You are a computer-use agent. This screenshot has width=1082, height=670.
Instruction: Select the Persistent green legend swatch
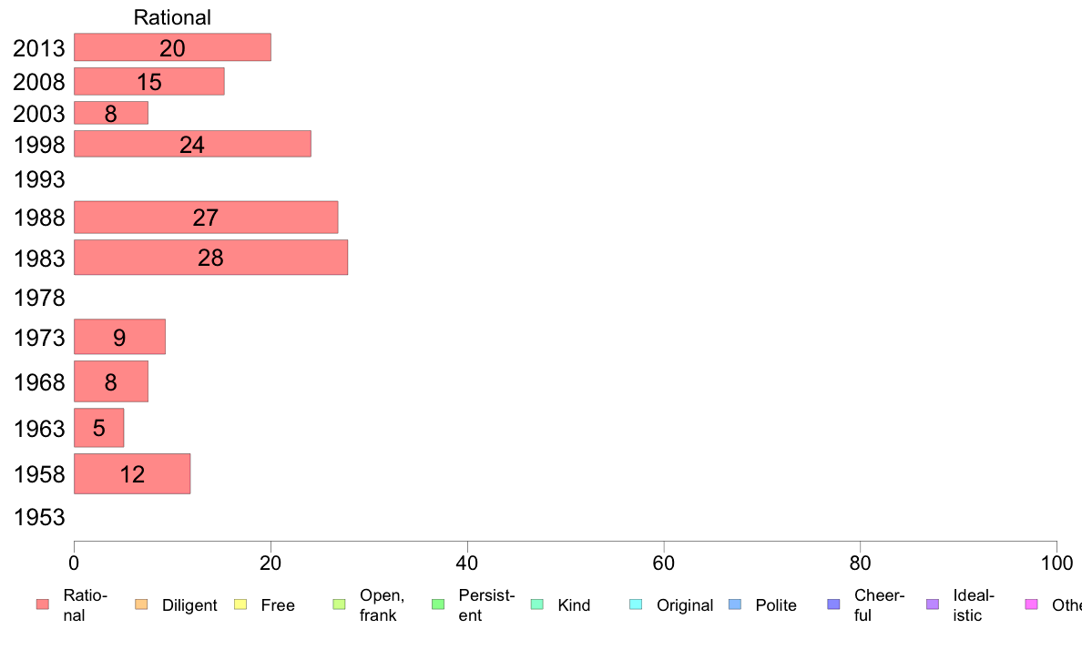click(x=438, y=604)
